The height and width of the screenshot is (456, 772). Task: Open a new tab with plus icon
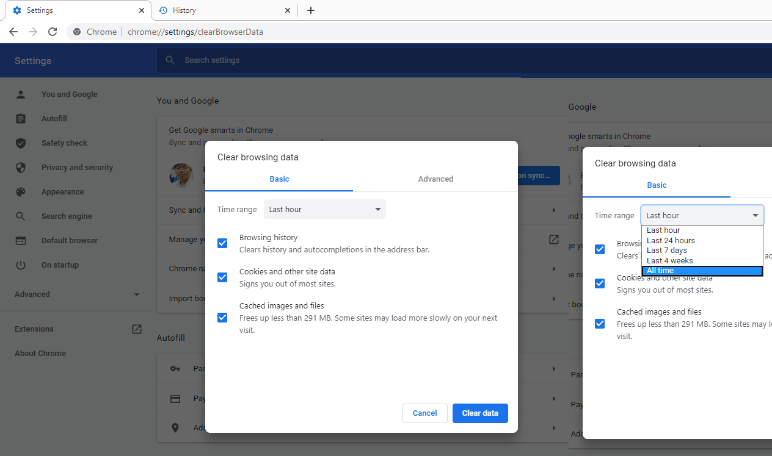coord(311,10)
